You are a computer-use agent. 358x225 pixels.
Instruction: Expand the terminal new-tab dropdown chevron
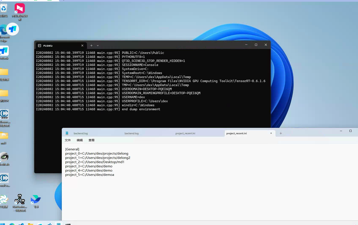point(98,46)
